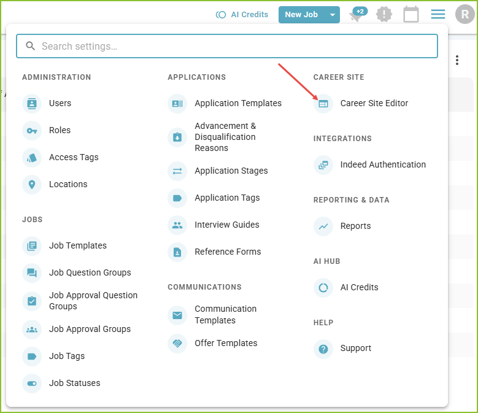Expand the New Job dropdown arrow

pos(333,15)
